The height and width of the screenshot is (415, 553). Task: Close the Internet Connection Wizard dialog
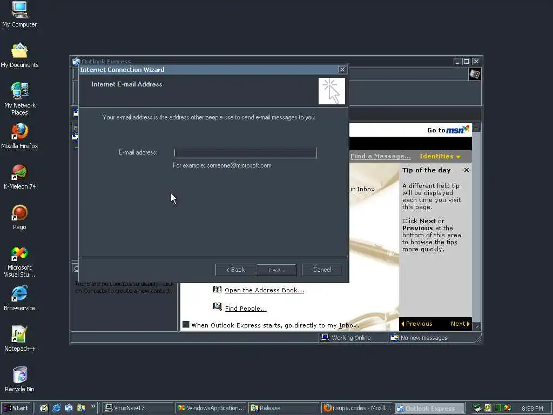point(342,70)
